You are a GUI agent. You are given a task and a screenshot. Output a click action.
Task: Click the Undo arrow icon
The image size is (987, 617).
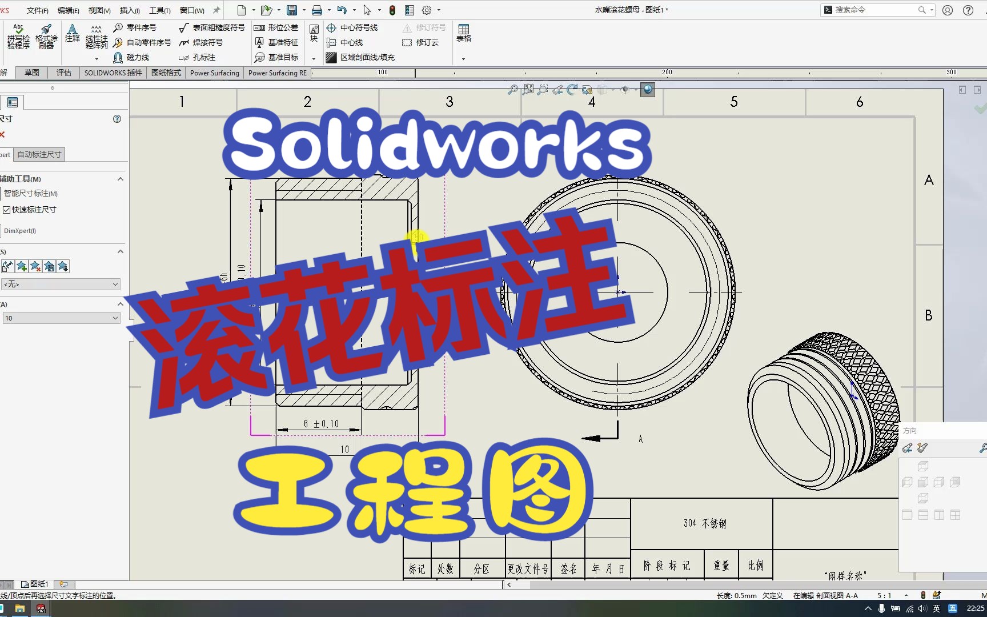point(342,10)
